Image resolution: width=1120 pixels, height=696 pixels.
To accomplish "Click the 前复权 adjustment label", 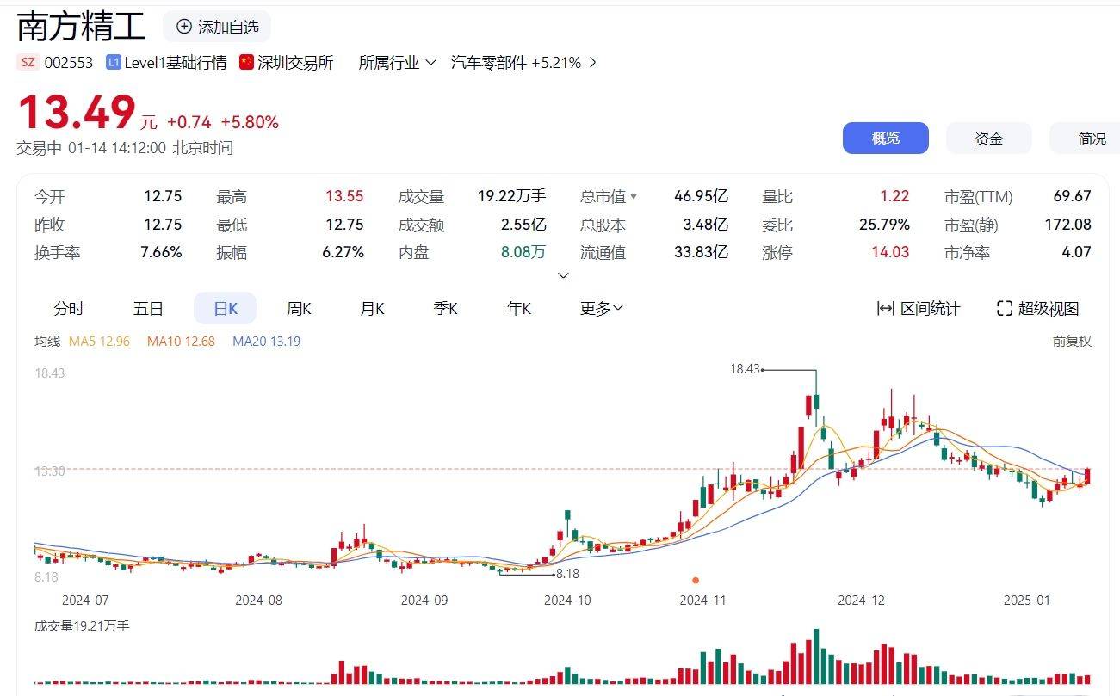I will (1072, 342).
